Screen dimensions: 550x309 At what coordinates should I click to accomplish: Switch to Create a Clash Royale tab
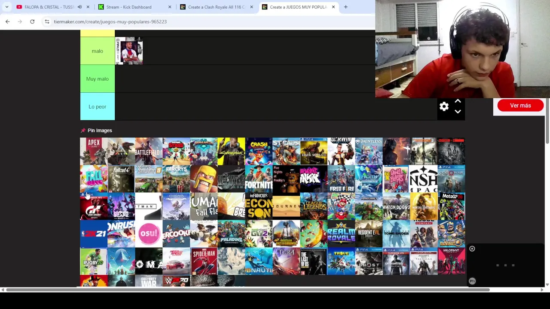pyautogui.click(x=217, y=7)
